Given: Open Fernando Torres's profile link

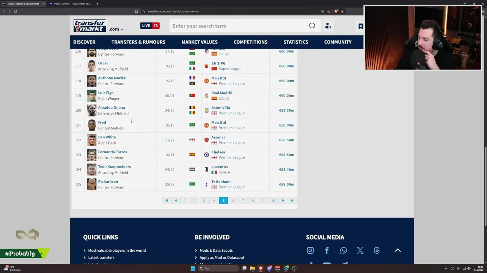Looking at the screenshot, I should 113,152.
